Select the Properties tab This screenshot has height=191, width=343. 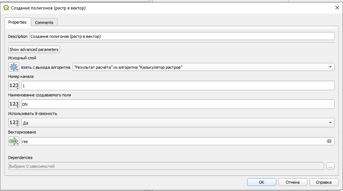pyautogui.click(x=17, y=22)
